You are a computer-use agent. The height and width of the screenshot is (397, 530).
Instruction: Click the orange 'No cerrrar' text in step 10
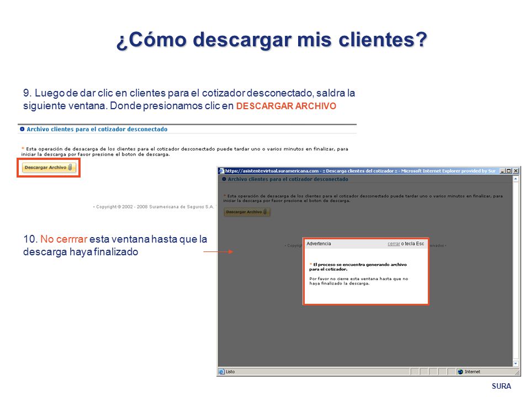click(64, 239)
